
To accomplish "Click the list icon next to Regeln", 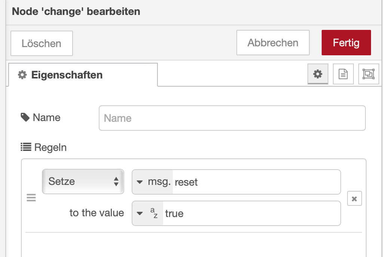I will (x=25, y=147).
